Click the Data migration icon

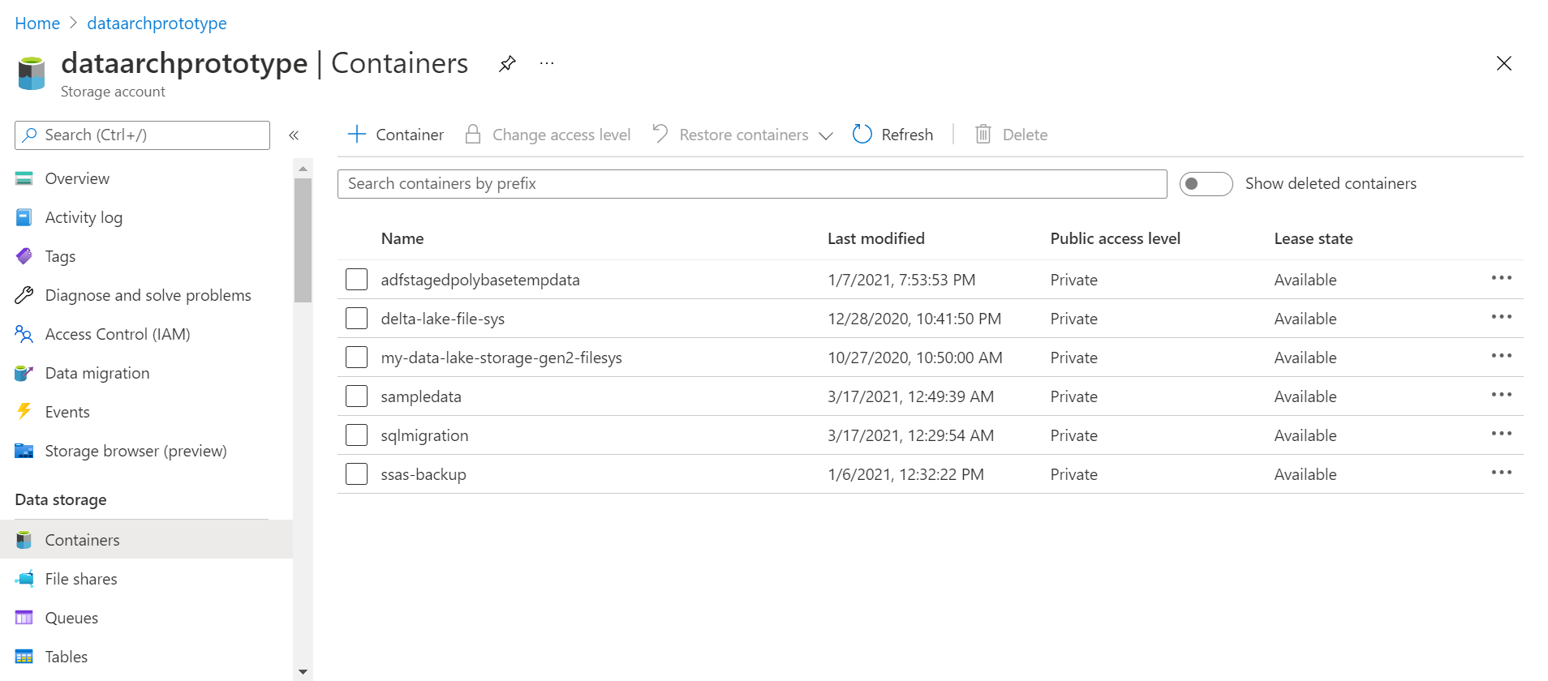[x=24, y=373]
